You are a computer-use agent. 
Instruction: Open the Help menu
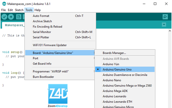[x=38, y=10]
